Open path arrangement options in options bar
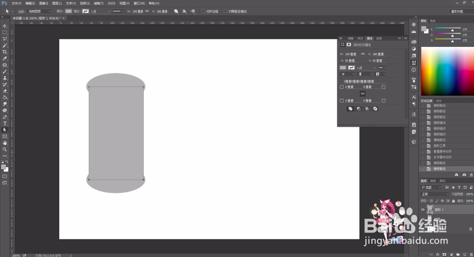The height and width of the screenshot is (257, 474). [x=193, y=11]
